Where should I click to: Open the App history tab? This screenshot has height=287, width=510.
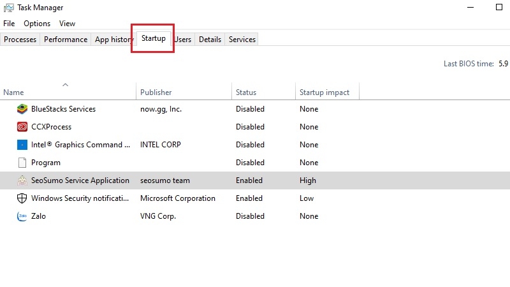coord(113,40)
